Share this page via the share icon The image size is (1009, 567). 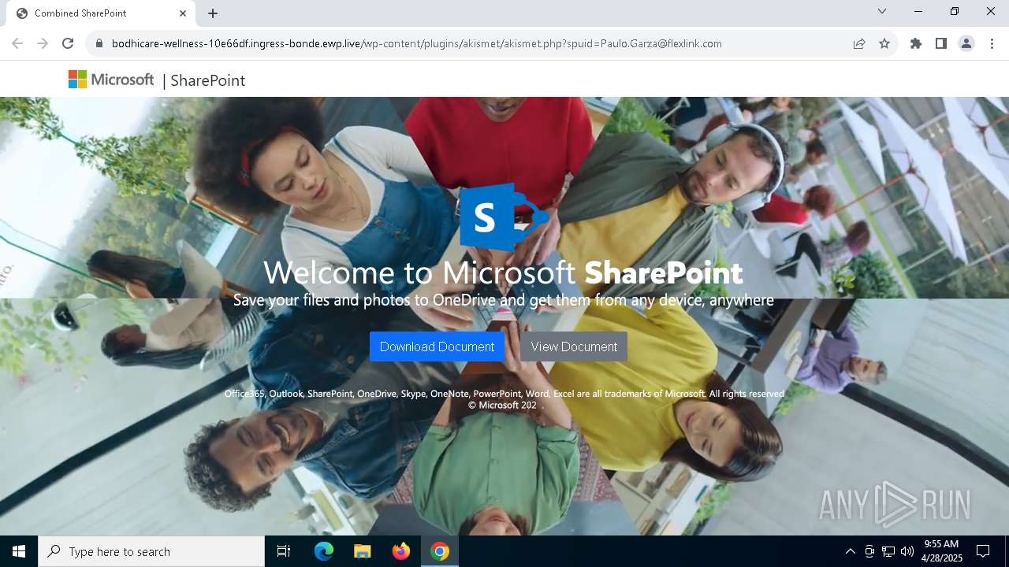coord(859,43)
